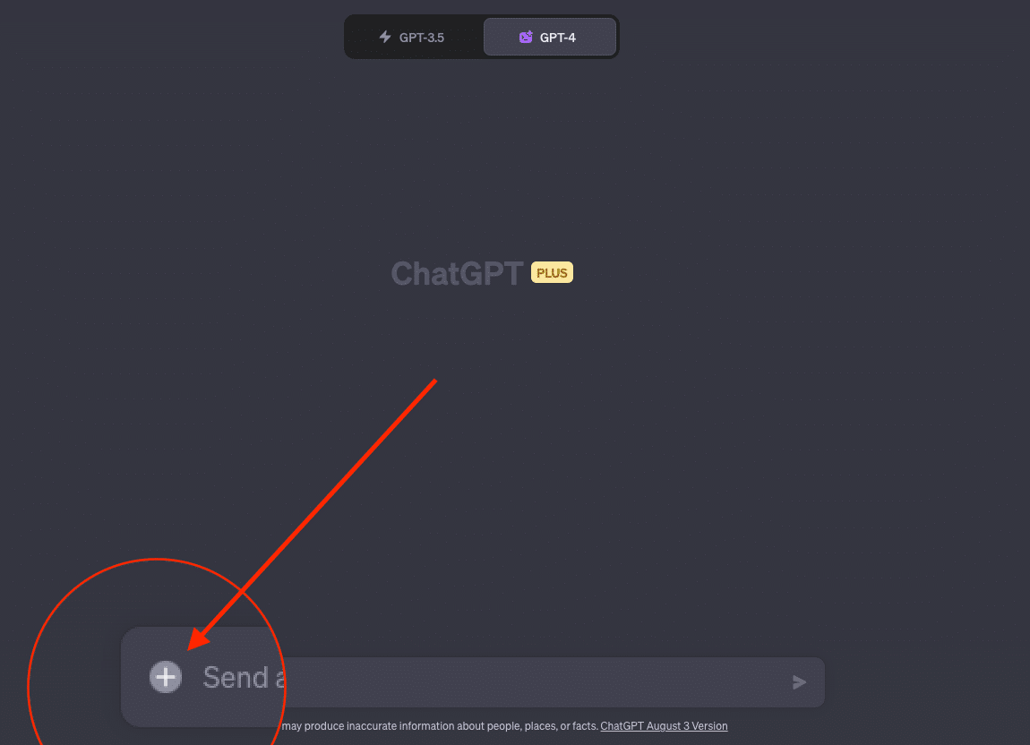Screen dimensions: 1030x745
Task: Click the red arrow head annotation
Action: coord(199,638)
